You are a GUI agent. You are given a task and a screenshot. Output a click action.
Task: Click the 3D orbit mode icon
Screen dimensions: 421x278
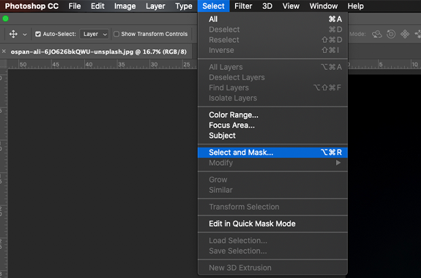pos(377,34)
